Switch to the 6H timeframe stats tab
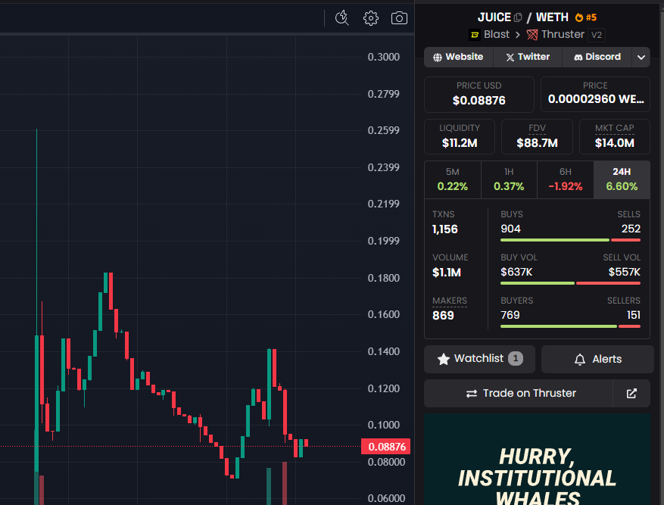Viewport: 664px width, 505px height. (x=565, y=179)
